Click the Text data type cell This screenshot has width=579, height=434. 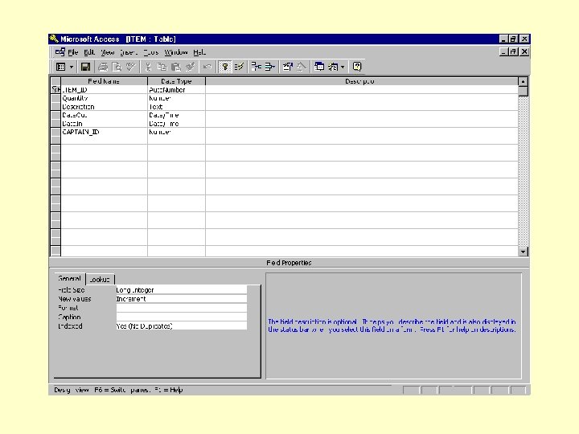(x=176, y=107)
